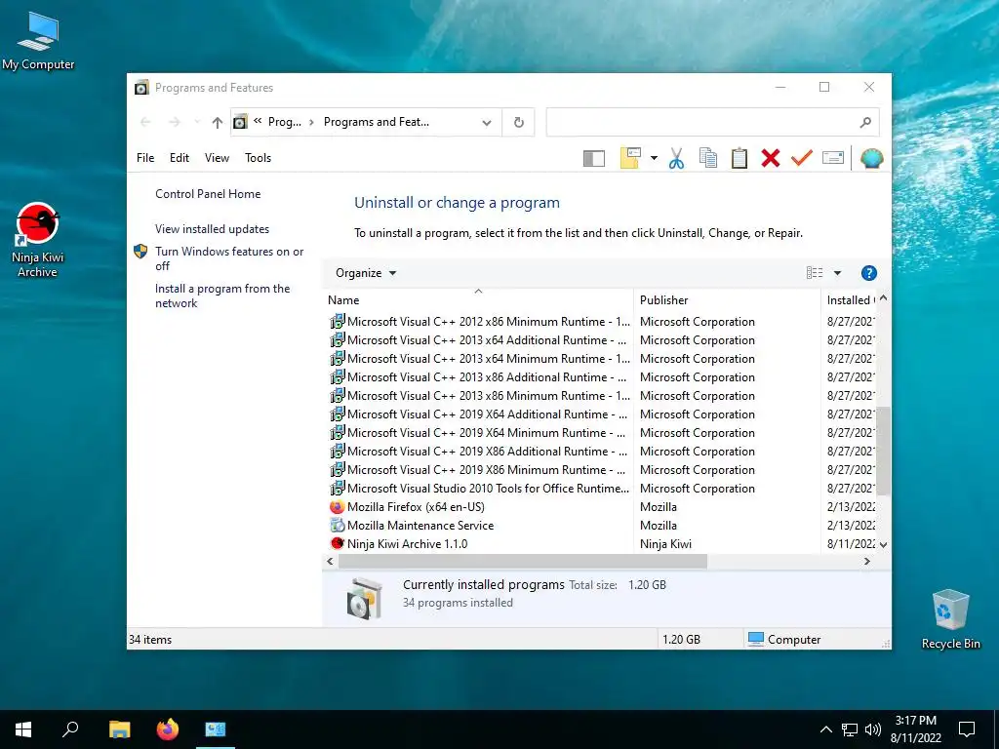
Task: Click Ninja Kiwi Archive desktop shortcut
Action: [38, 240]
